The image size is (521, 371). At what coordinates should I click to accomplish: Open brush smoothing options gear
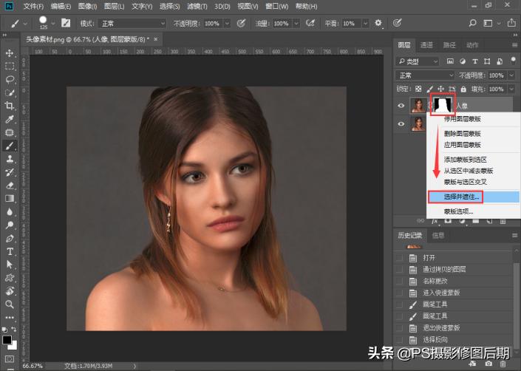[x=378, y=24]
